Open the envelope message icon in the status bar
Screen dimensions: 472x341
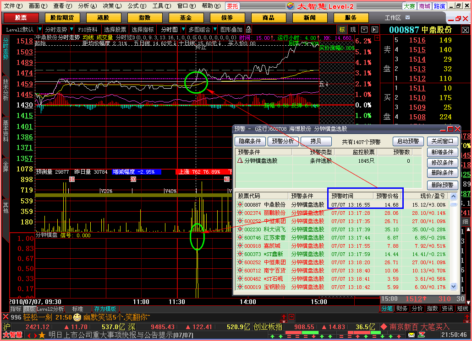[412, 335]
